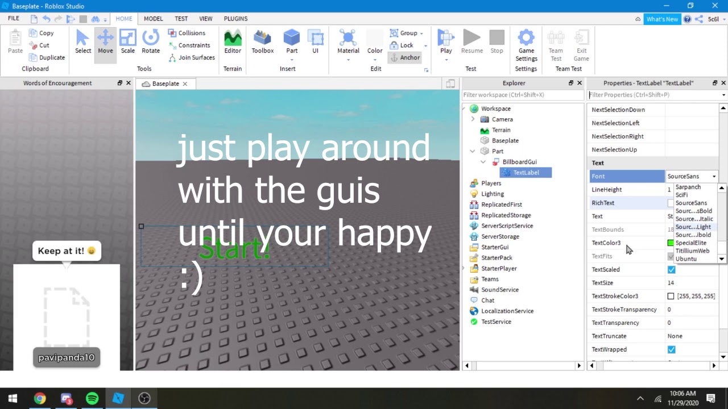Select the HOME ribbon tab
Viewport: 728px width, 409px height.
coord(124,19)
